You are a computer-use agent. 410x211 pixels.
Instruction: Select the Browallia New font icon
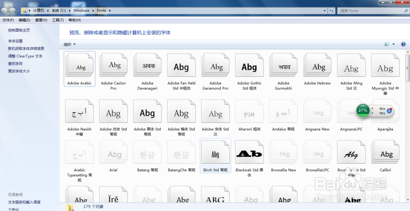tap(283, 152)
